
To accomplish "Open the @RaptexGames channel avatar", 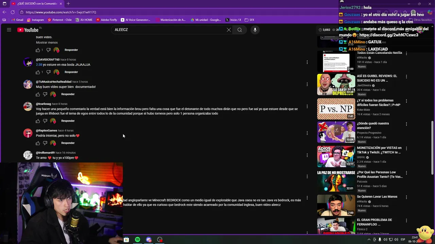I will pos(28,133).
